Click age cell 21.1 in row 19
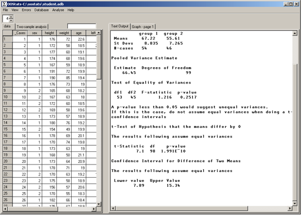This screenshot has width=302, height=215. point(79,155)
